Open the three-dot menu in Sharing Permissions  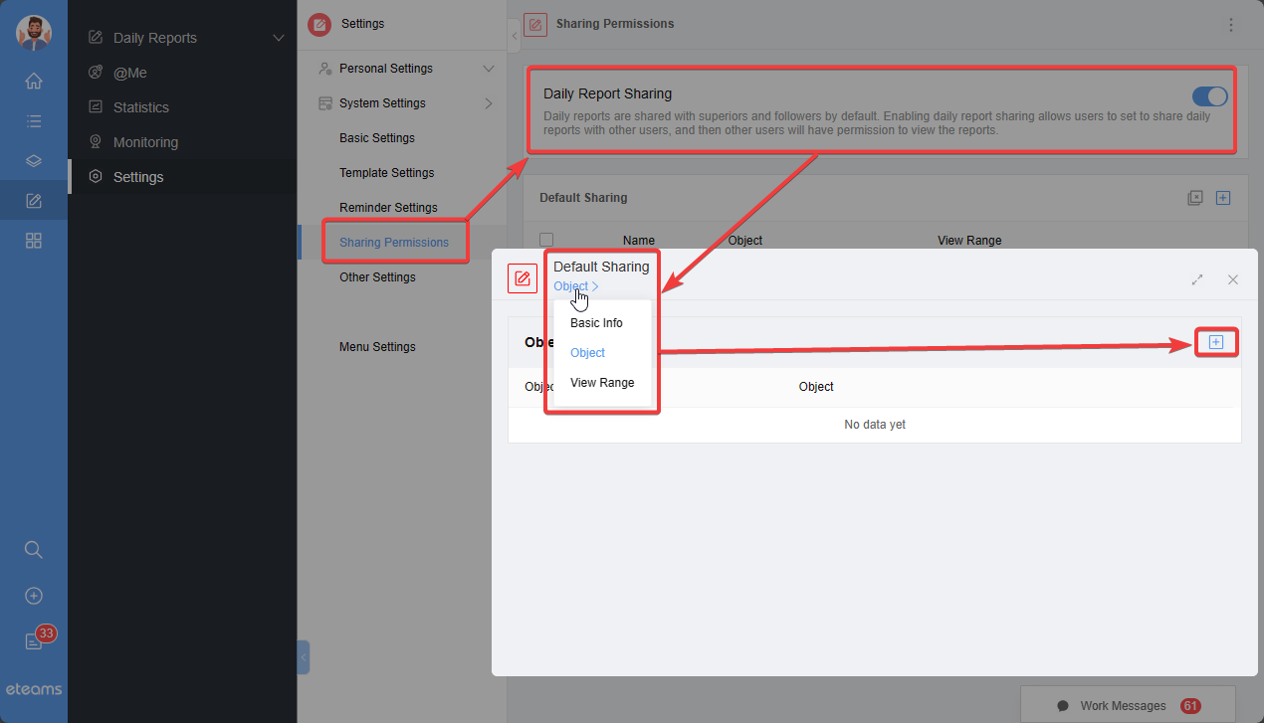[1231, 25]
